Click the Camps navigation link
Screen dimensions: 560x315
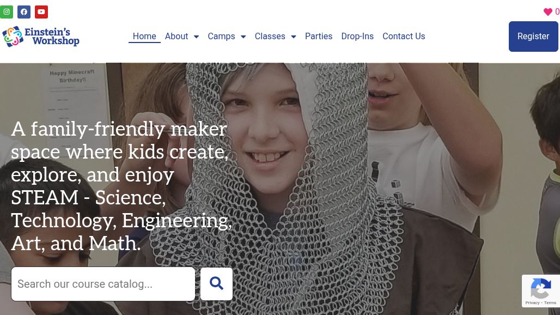click(221, 36)
